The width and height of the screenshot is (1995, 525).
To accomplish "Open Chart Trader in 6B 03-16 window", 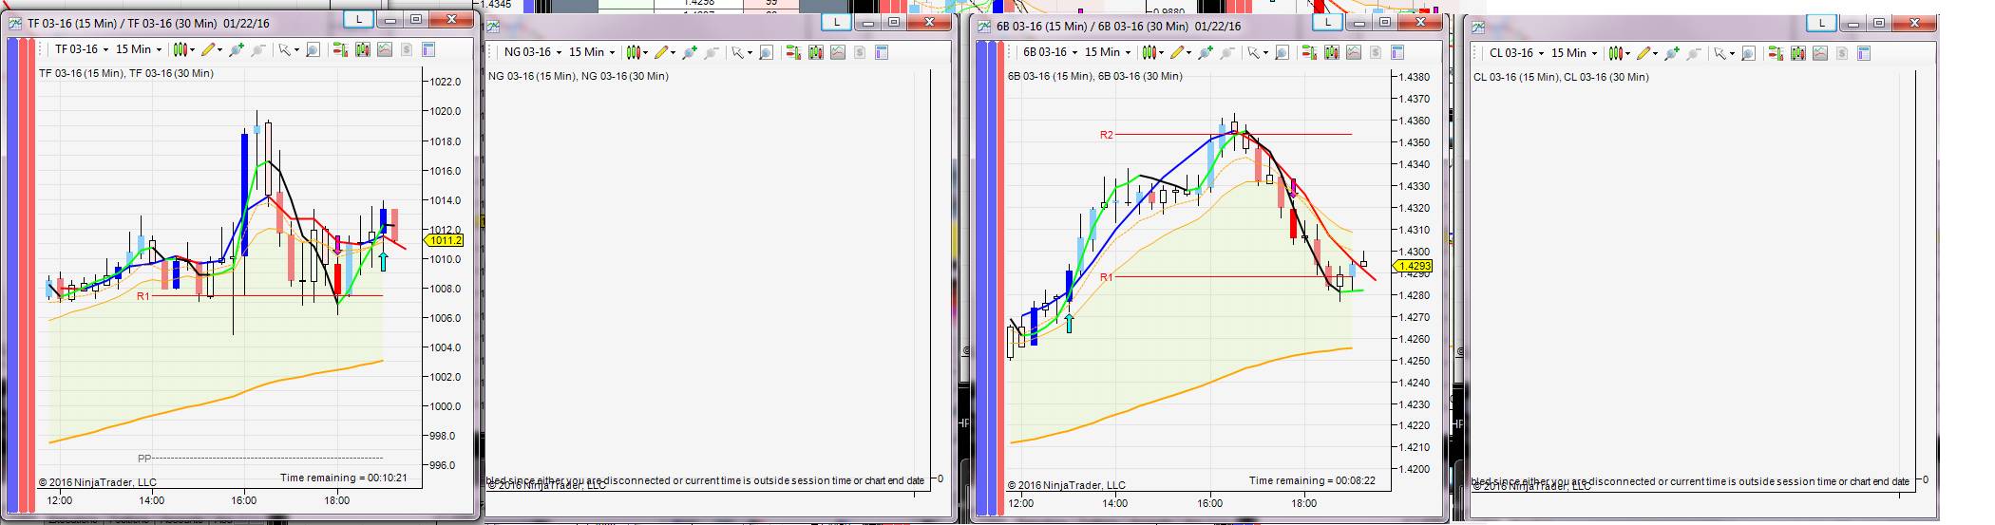I will pyautogui.click(x=1310, y=52).
